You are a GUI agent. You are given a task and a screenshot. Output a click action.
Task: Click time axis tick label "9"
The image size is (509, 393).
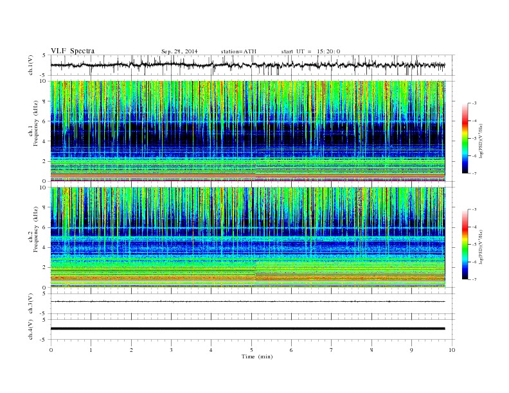pyautogui.click(x=411, y=350)
